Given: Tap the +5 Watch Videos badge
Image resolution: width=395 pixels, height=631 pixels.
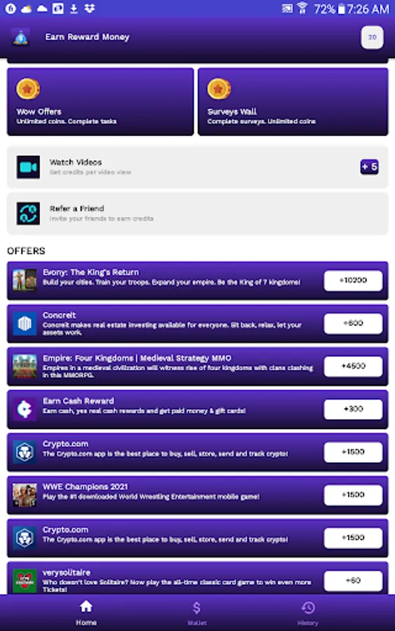Looking at the screenshot, I should click(x=369, y=167).
